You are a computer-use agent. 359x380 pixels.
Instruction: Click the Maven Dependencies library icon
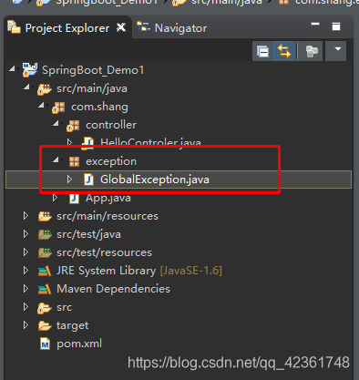(x=45, y=289)
